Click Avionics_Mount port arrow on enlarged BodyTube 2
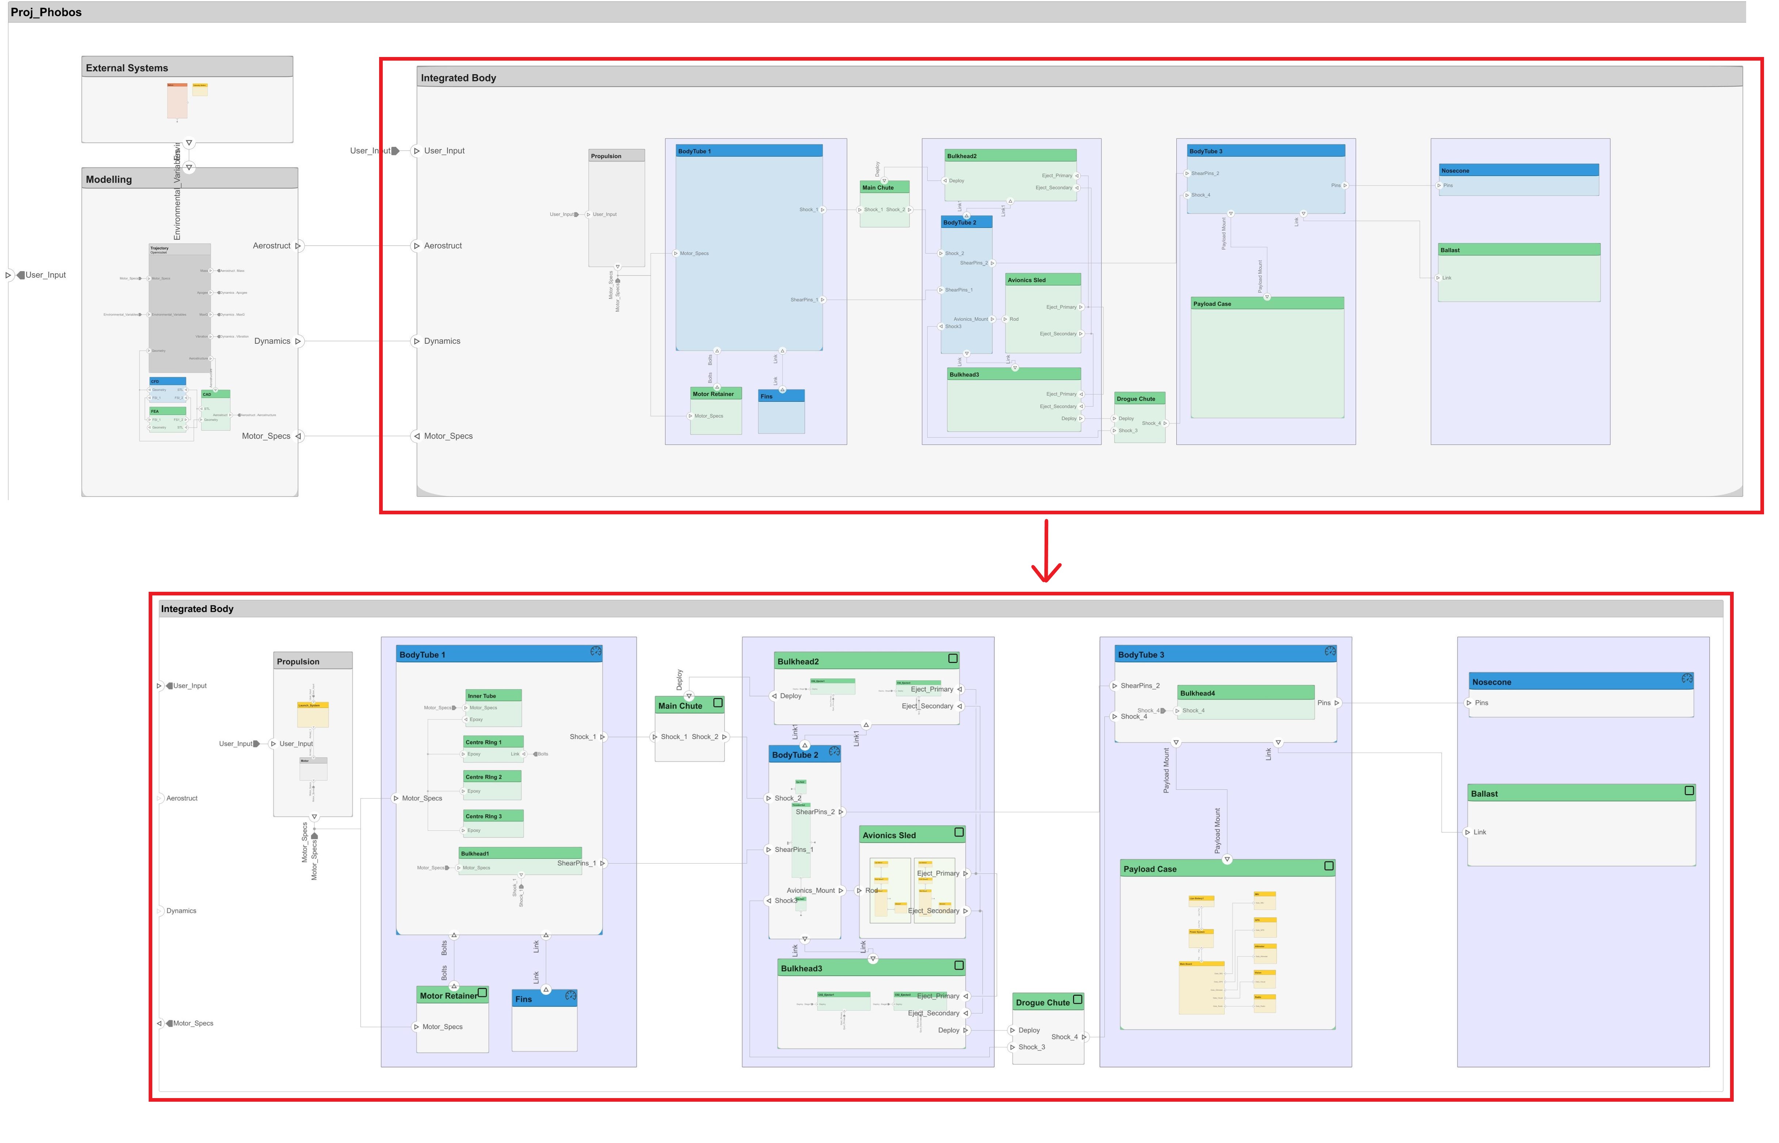The height and width of the screenshot is (1143, 1779). (x=840, y=890)
